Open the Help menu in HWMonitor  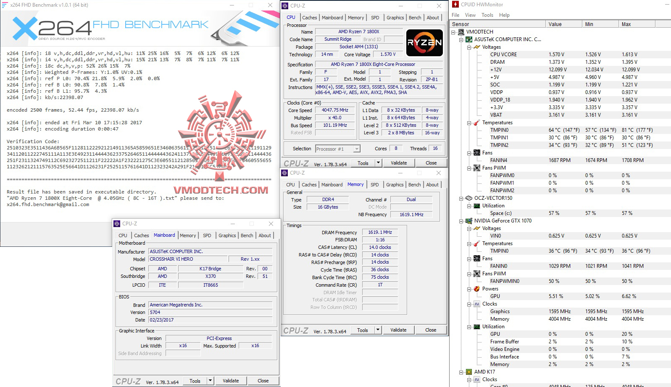click(x=504, y=15)
